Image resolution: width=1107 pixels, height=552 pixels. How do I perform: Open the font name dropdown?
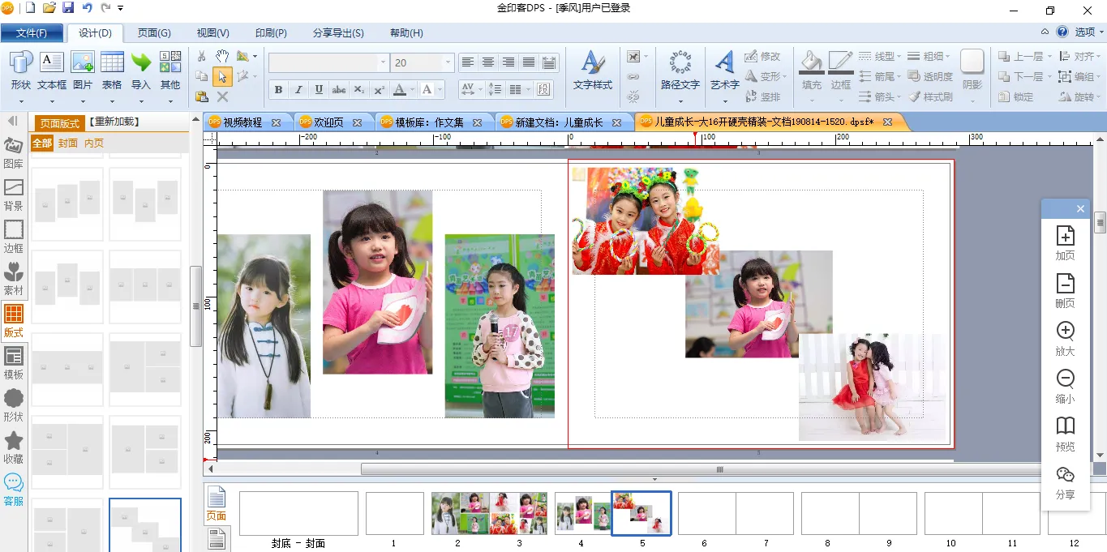(383, 62)
